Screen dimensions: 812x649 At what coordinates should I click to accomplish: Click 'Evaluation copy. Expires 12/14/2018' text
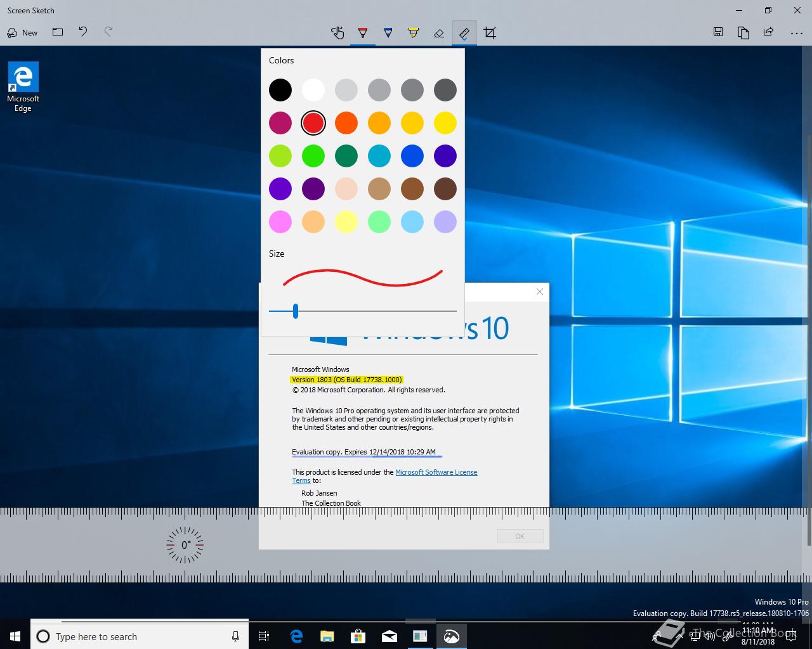[348, 452]
